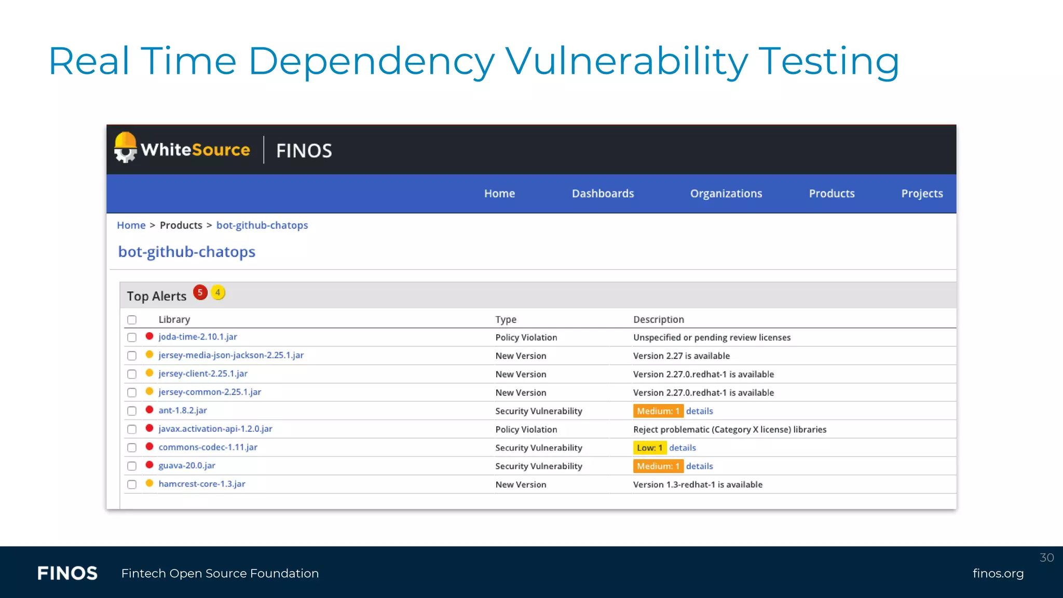
Task: Check the box for javax.activation-api-1.2.0.jar
Action: (132, 429)
